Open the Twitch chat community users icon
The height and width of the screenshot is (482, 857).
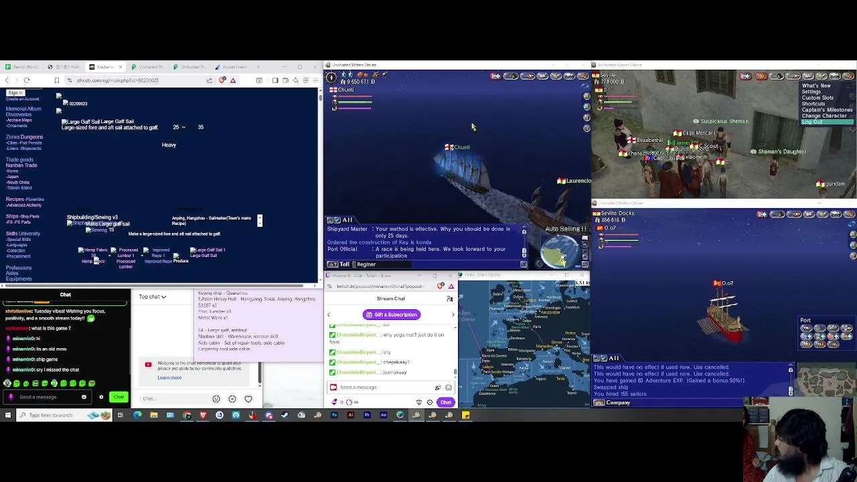point(450,299)
